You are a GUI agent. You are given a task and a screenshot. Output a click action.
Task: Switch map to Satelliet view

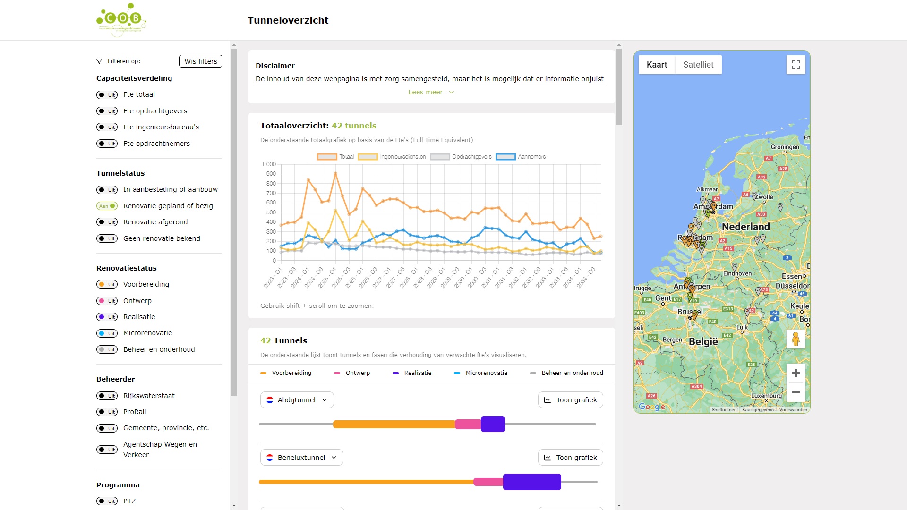coord(698,65)
